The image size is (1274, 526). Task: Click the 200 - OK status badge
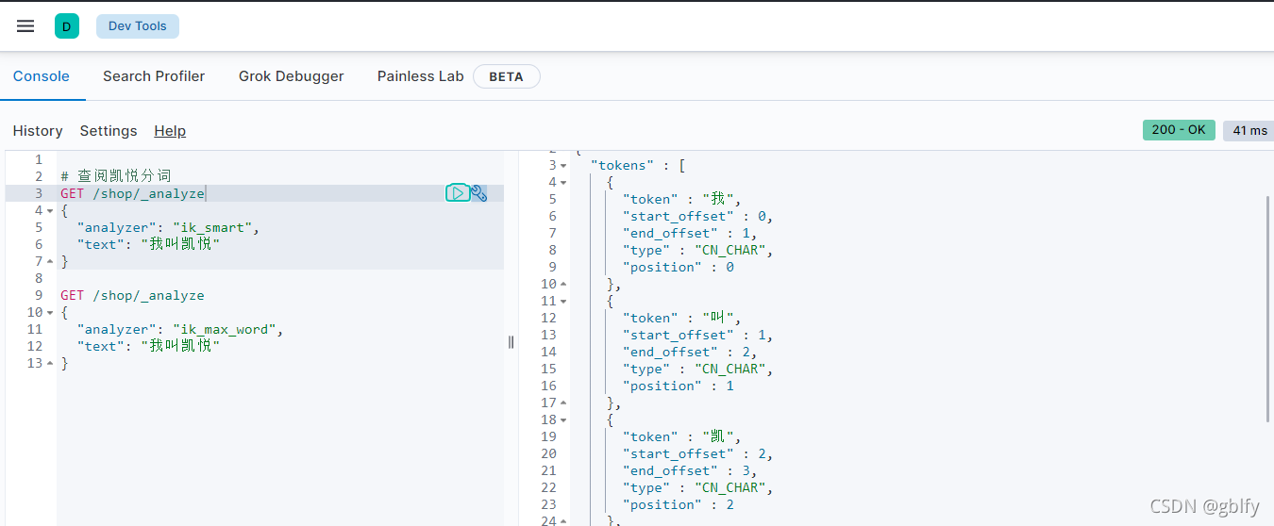pos(1179,130)
